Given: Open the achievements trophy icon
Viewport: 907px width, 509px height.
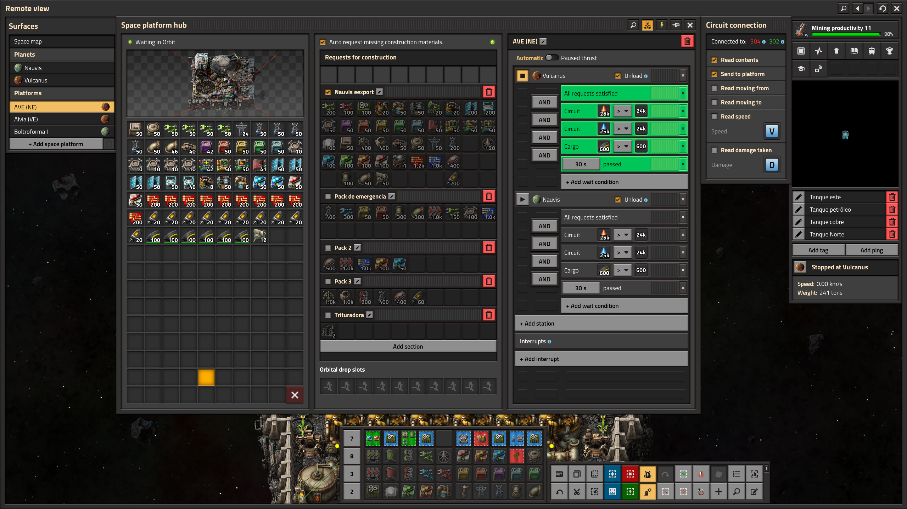Looking at the screenshot, I should (889, 51).
